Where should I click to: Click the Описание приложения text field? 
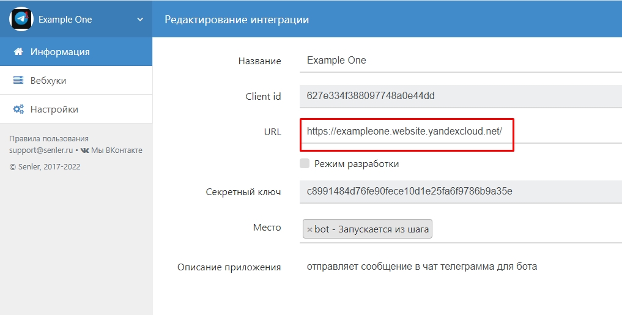click(x=459, y=267)
